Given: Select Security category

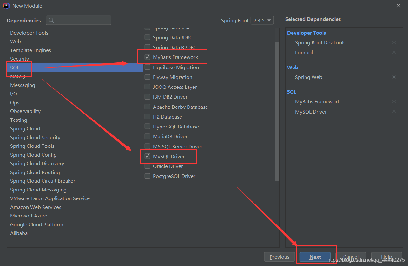Looking at the screenshot, I should (75, 59).
